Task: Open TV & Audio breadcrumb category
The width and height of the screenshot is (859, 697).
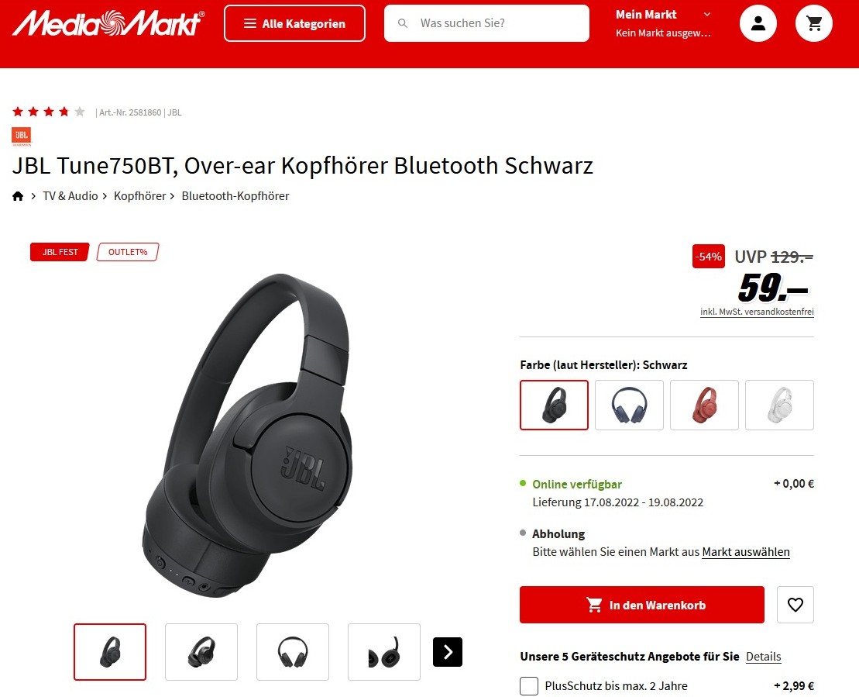Action: (70, 196)
